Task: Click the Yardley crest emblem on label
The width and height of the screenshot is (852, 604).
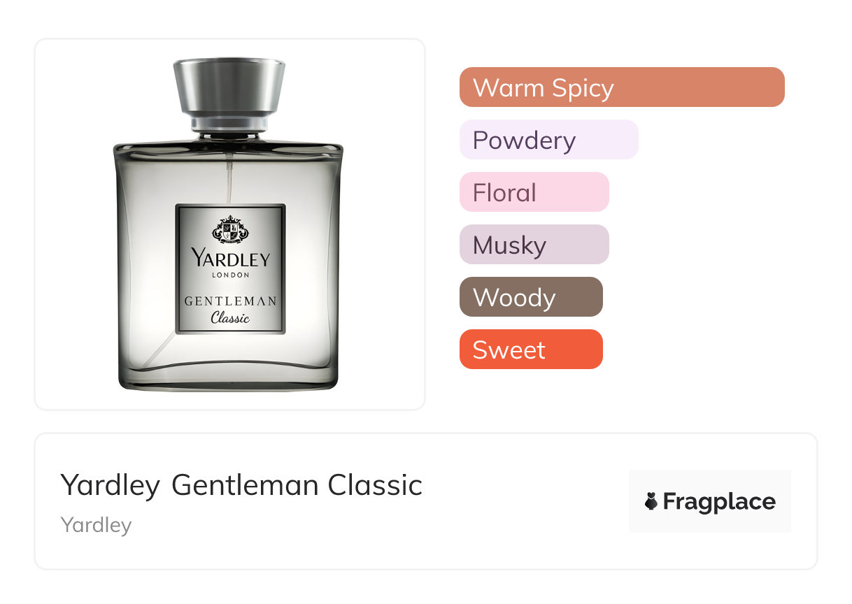Action: click(230, 230)
